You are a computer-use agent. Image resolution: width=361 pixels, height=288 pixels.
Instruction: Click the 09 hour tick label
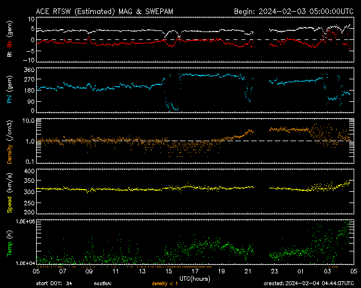(x=89, y=271)
